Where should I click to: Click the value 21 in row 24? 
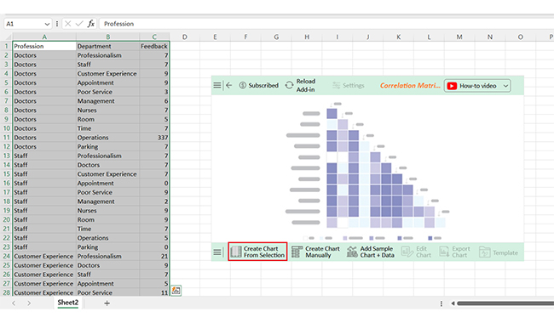(x=154, y=256)
